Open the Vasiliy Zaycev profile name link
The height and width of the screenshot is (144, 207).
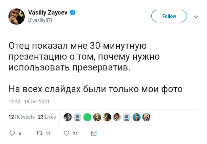[x=48, y=13]
